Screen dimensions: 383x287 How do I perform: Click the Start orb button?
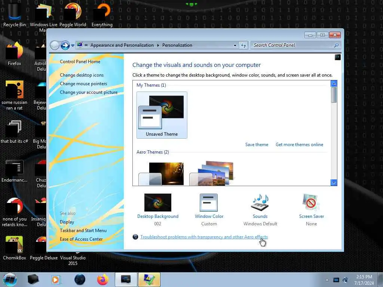10,280
